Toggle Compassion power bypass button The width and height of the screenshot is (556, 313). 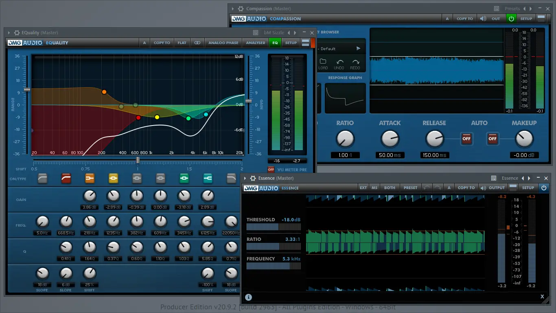click(511, 19)
